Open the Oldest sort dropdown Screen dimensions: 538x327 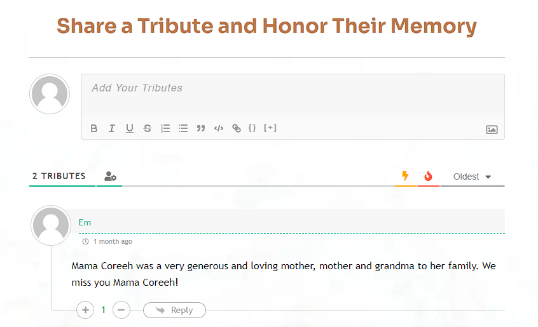pyautogui.click(x=472, y=177)
